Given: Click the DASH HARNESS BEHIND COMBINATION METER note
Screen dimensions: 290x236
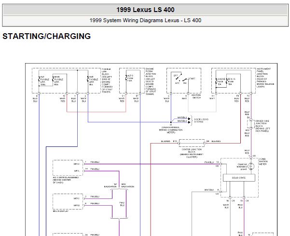Looking at the screenshot, I should click(x=171, y=130).
